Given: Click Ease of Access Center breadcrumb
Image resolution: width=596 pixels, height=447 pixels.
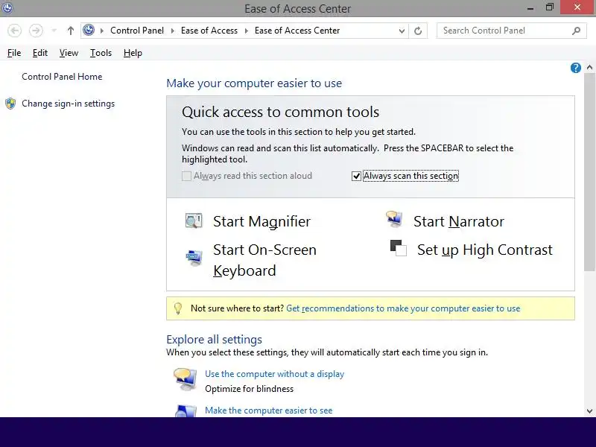Looking at the screenshot, I should [297, 31].
